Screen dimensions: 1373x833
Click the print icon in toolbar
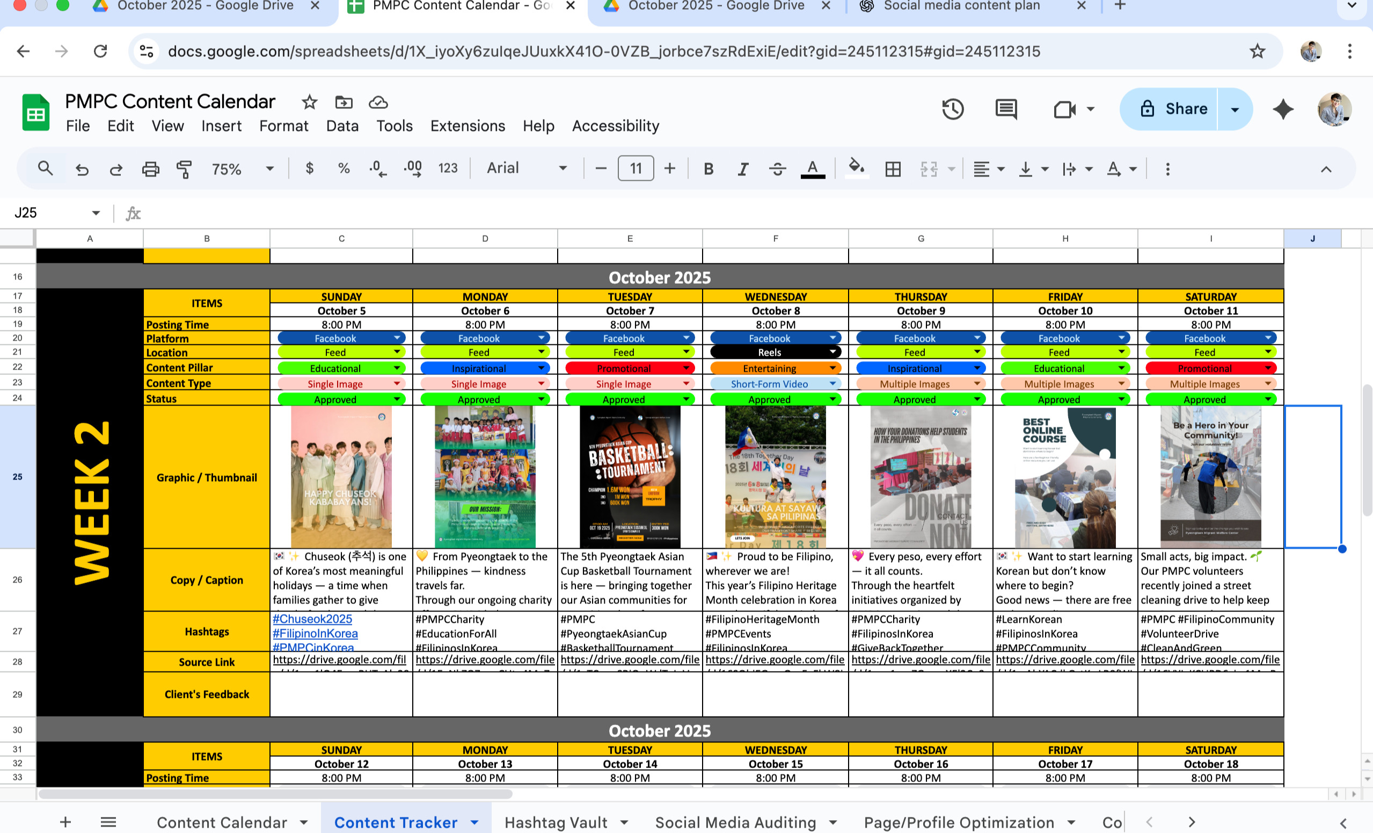coord(150,169)
